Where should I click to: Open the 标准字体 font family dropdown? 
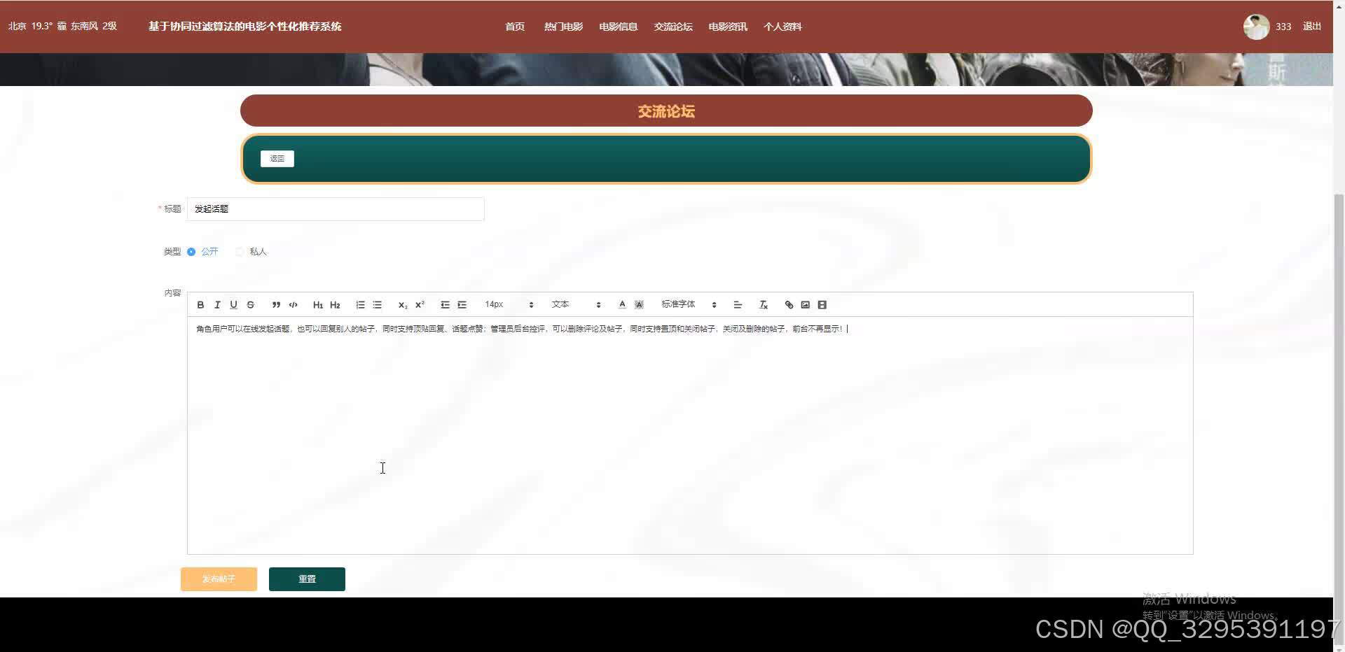pyautogui.click(x=689, y=305)
